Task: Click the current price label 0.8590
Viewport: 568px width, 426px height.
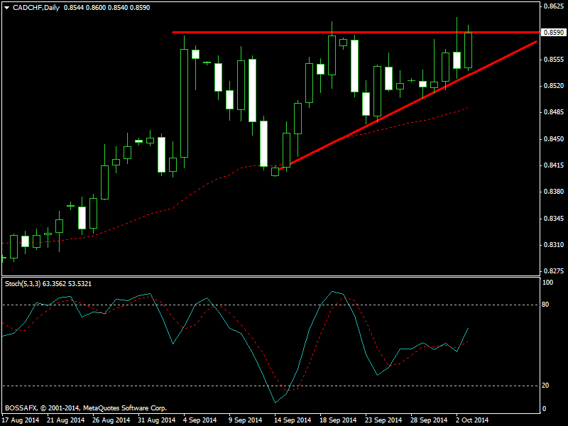Action: [555, 32]
